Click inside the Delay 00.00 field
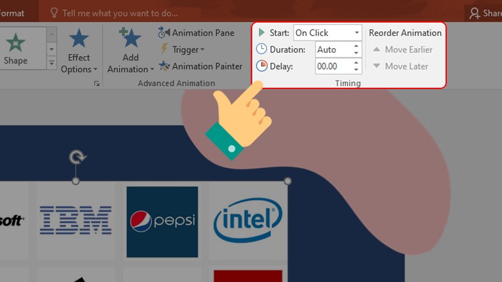502x282 pixels. [x=334, y=66]
